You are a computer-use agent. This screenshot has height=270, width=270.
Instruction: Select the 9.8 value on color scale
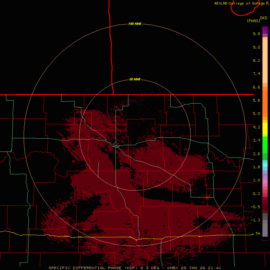pos(256,34)
